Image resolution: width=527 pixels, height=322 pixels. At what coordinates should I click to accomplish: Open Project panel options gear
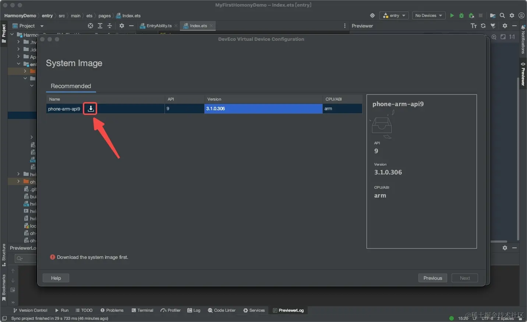click(122, 26)
